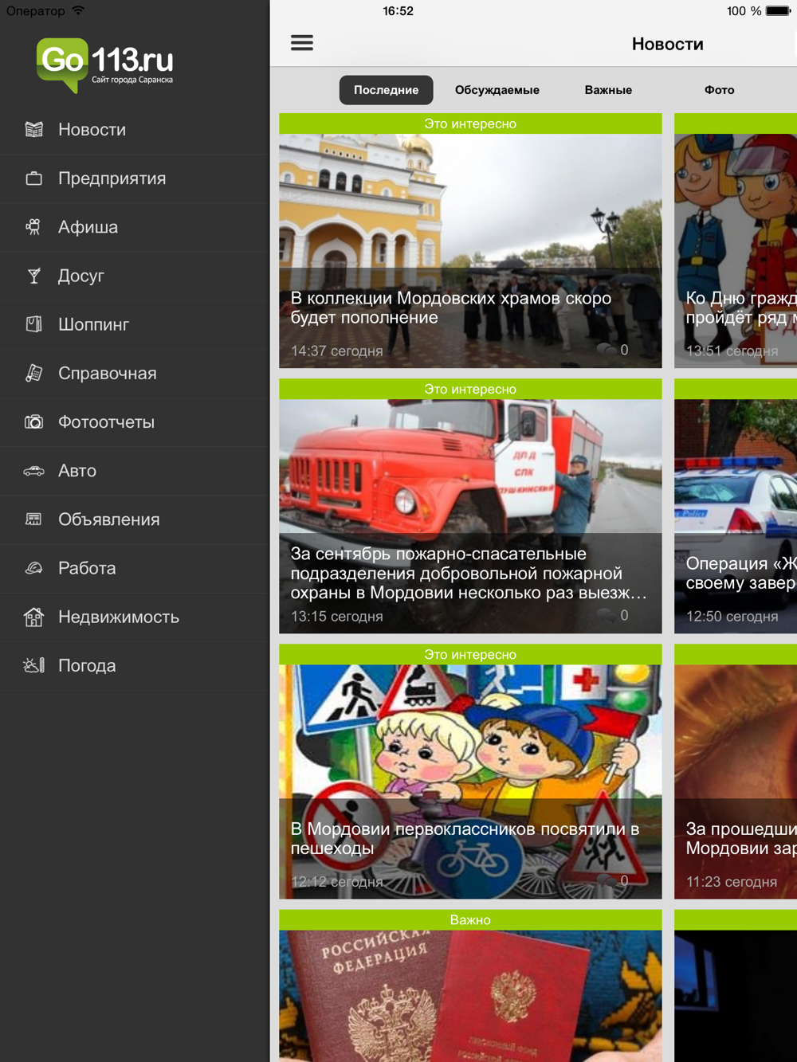Open Новости section in sidebar
Image resolution: width=797 pixels, height=1062 pixels.
(135, 130)
